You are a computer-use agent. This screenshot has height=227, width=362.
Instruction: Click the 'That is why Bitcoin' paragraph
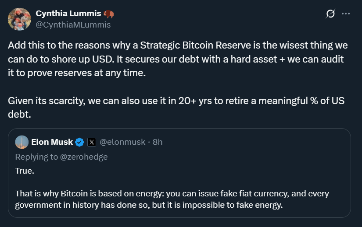coord(172,193)
